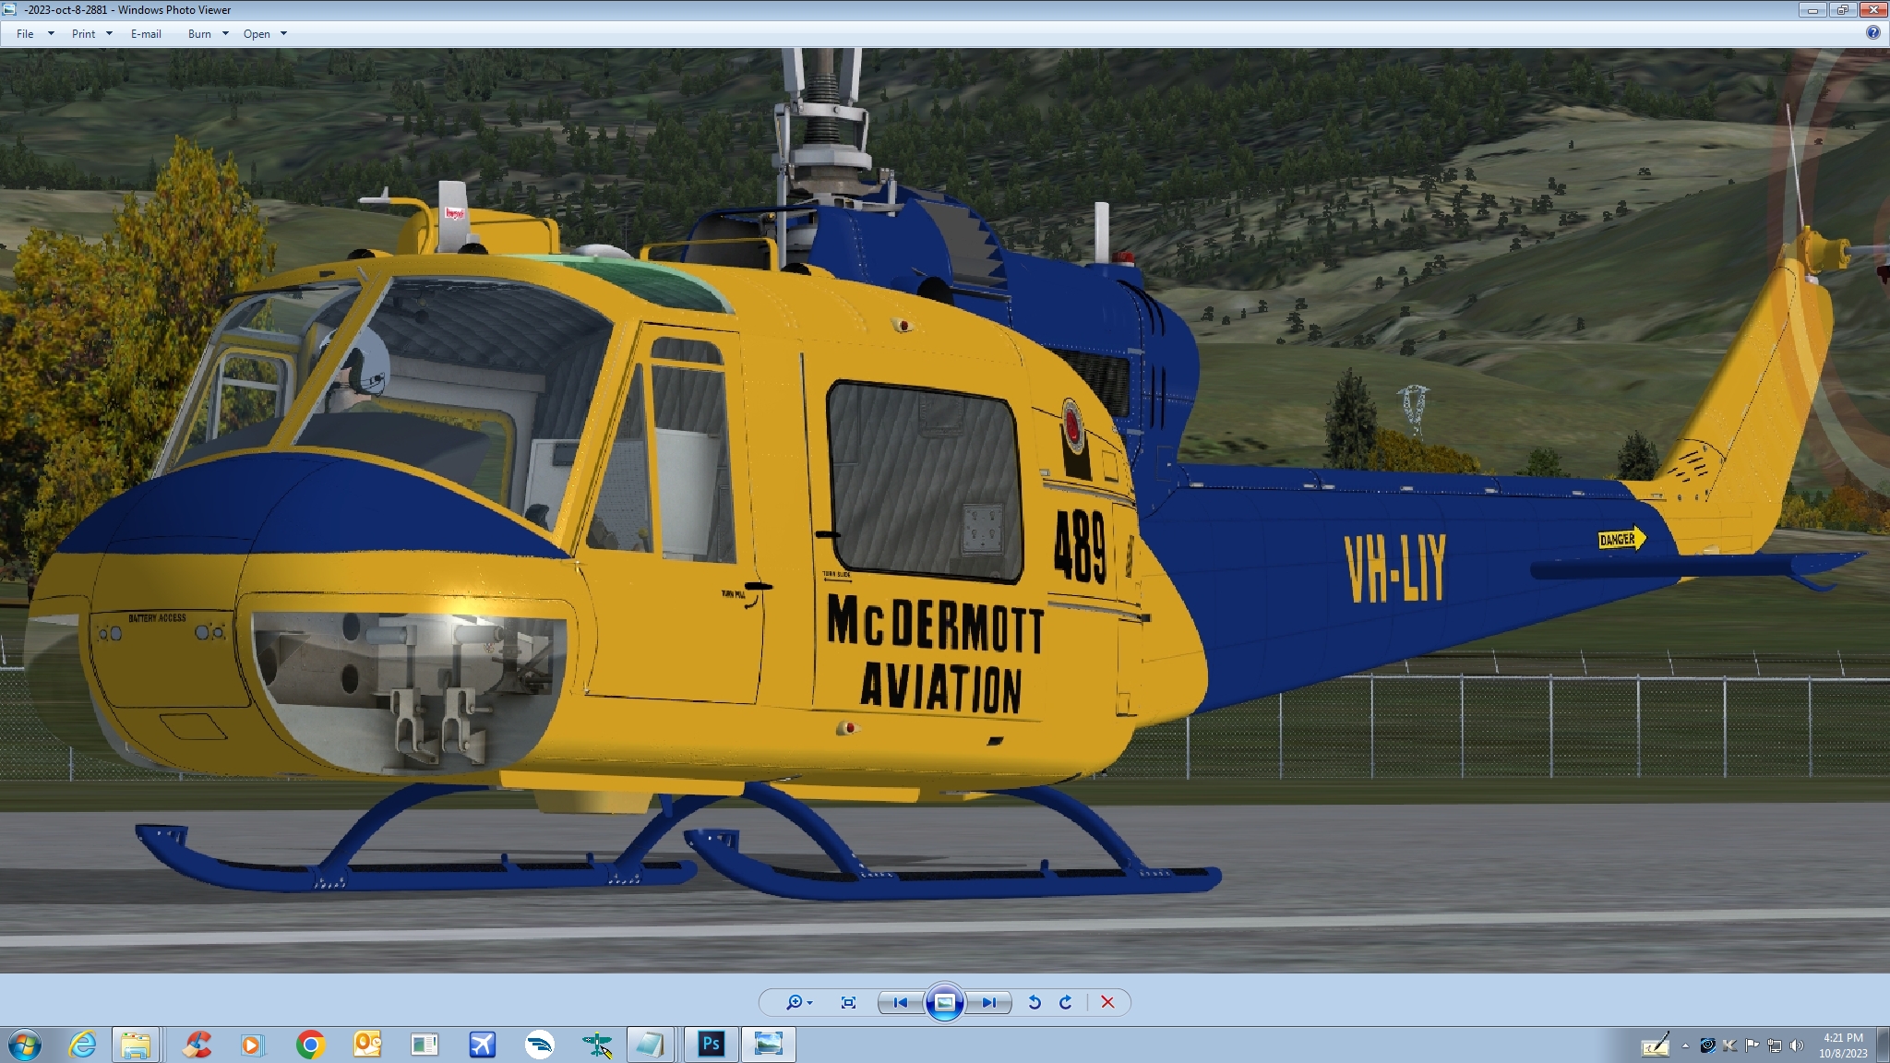This screenshot has width=1890, height=1063.
Task: Go to next photo
Action: [x=989, y=1002]
